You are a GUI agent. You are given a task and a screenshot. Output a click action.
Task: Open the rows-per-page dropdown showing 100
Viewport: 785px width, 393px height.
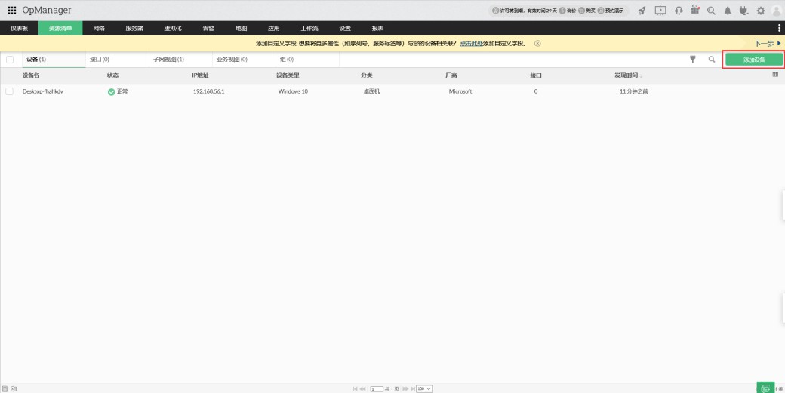pos(424,388)
